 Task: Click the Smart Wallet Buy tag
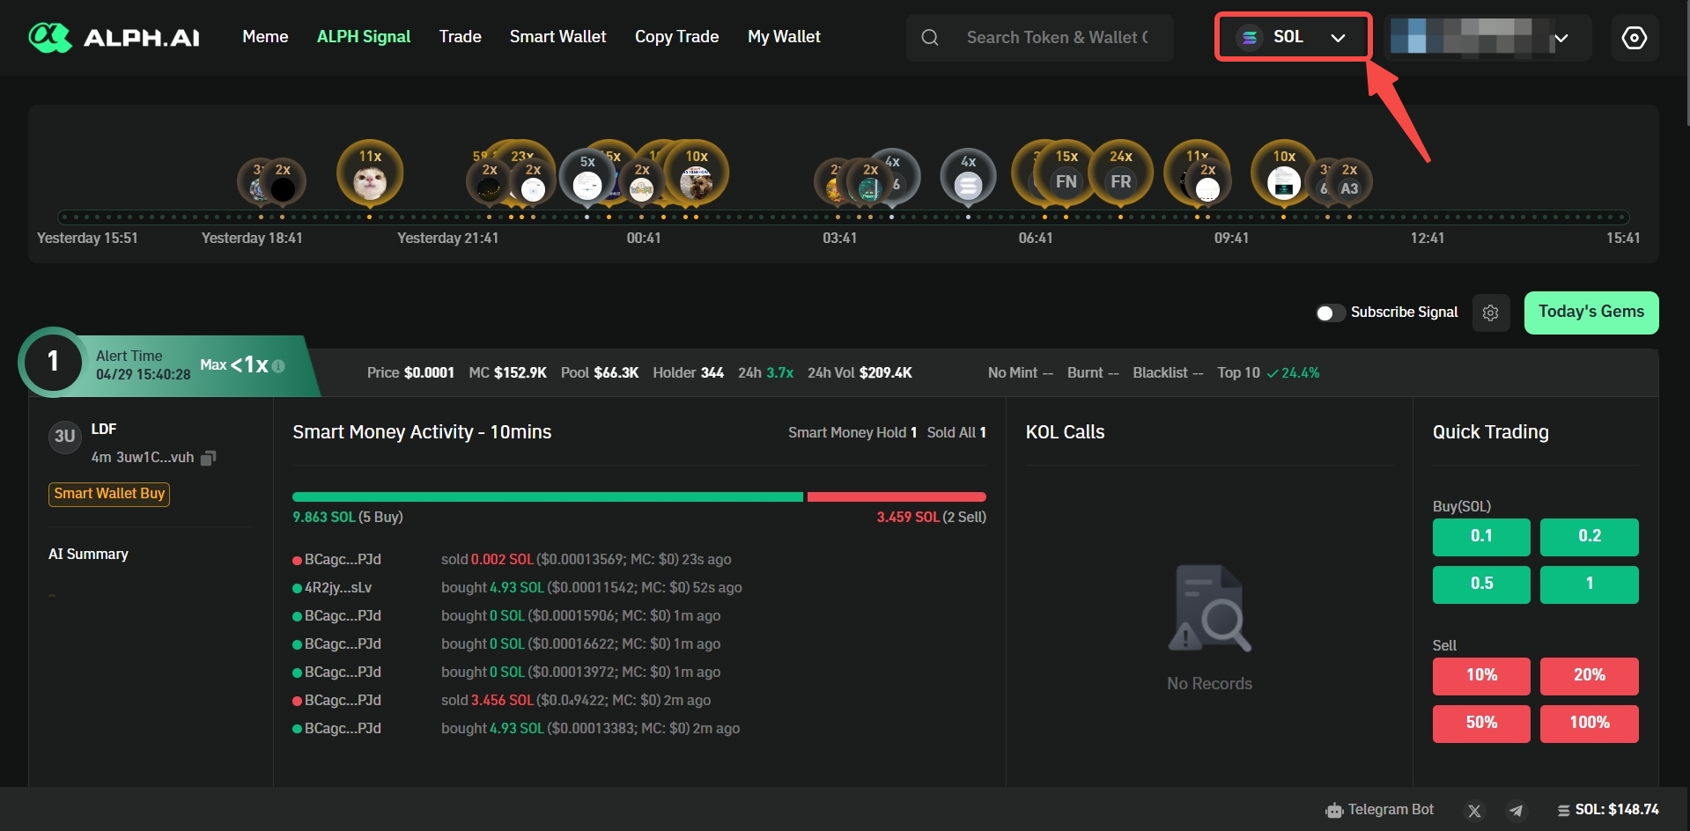[109, 494]
